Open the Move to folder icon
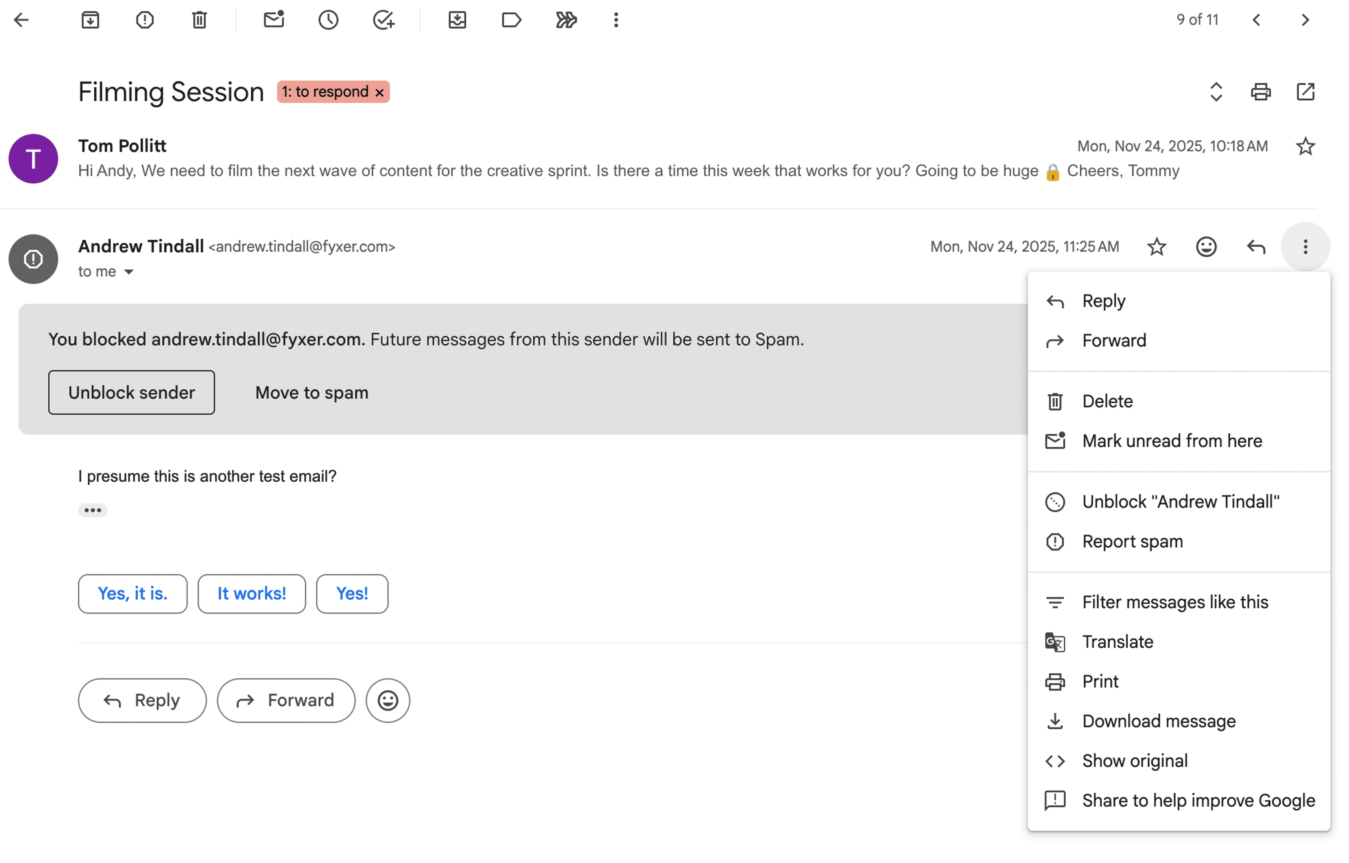1349x863 pixels. pos(458,20)
